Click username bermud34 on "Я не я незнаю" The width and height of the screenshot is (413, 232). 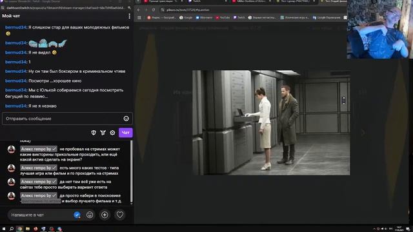[x=15, y=106]
